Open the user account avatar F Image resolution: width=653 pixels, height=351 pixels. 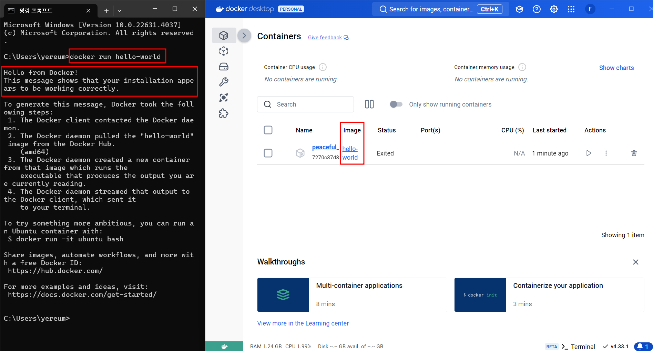point(590,9)
